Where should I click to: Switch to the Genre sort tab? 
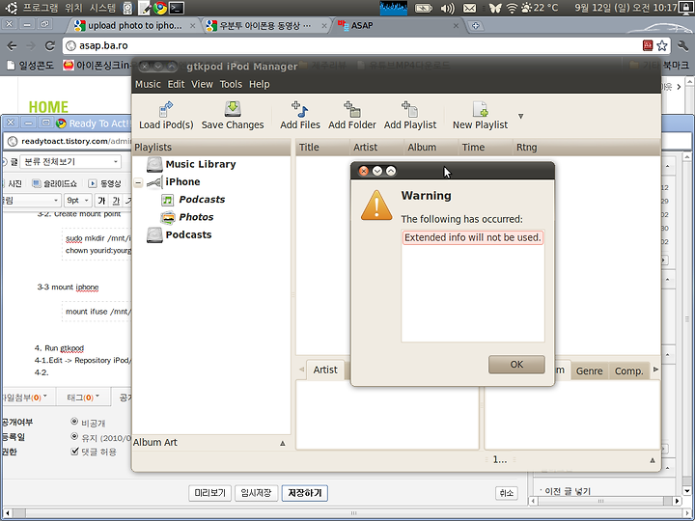[589, 371]
